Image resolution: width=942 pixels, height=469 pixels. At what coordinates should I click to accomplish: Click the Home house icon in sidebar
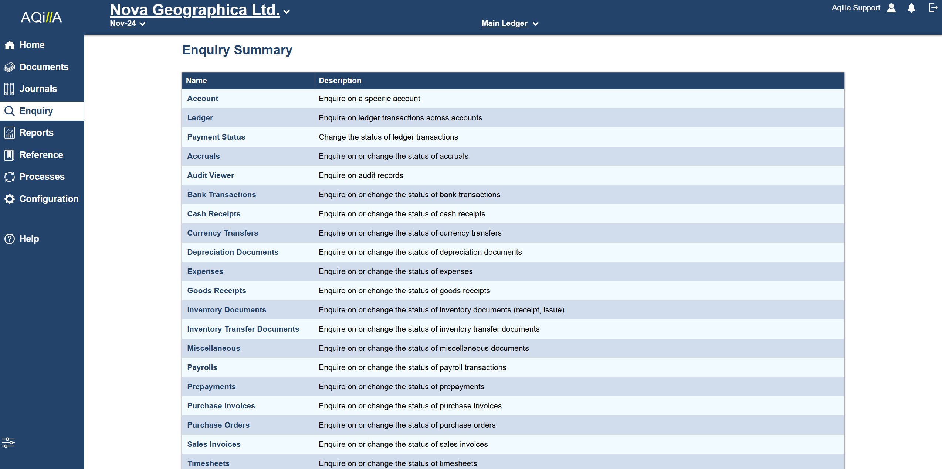click(x=10, y=45)
